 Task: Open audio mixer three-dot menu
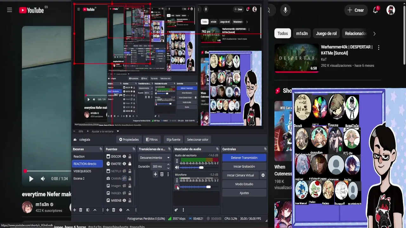183,210
